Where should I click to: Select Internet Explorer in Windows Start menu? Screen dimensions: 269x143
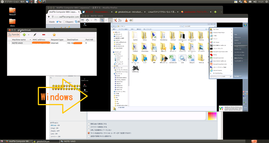click(x=218, y=70)
